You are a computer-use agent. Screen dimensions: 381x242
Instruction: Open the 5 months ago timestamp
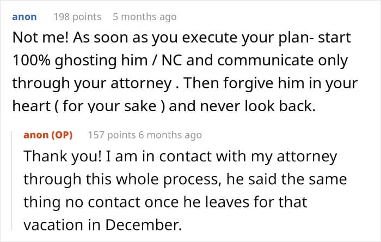(x=144, y=17)
